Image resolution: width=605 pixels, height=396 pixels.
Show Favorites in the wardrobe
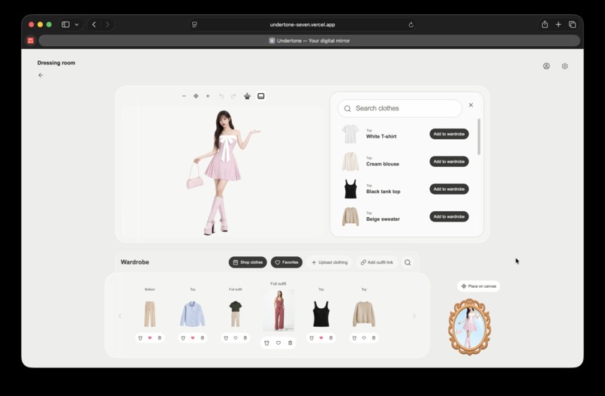287,262
